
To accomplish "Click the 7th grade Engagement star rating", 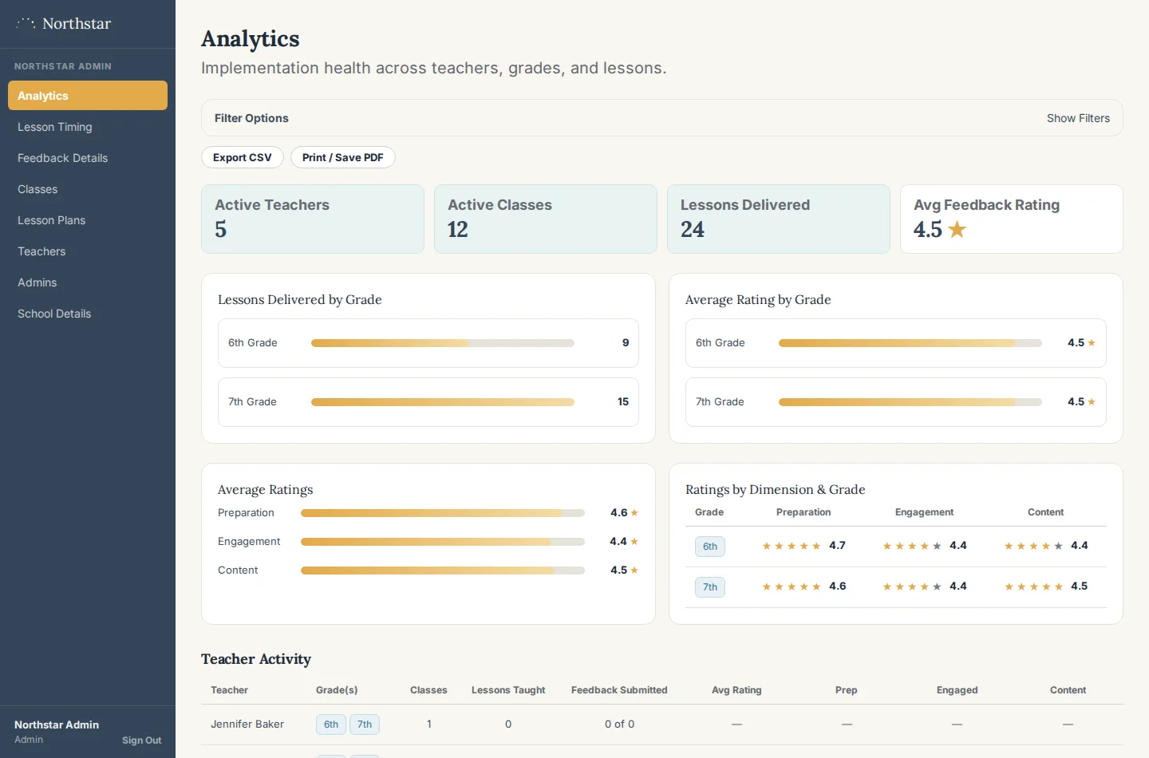I will click(912, 586).
